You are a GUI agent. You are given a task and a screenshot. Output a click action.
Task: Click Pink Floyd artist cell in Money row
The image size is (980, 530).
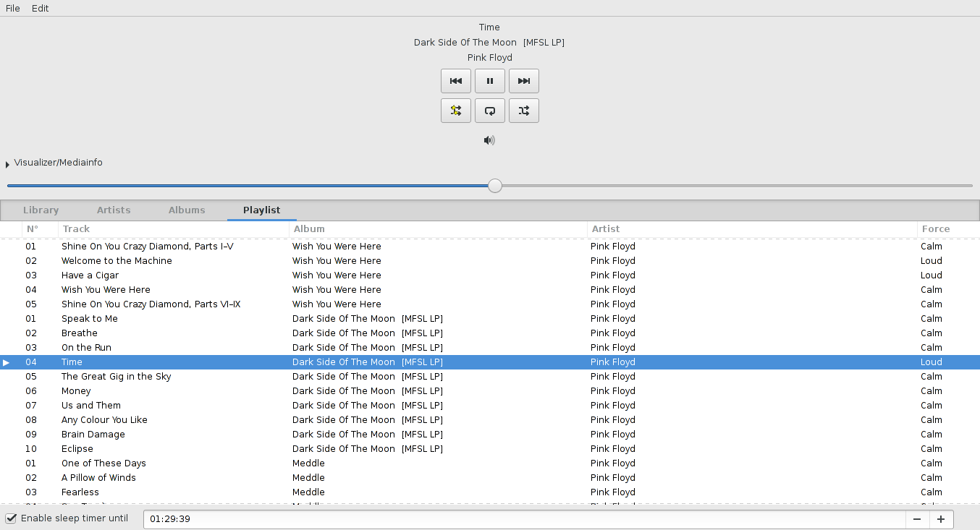pyautogui.click(x=613, y=391)
